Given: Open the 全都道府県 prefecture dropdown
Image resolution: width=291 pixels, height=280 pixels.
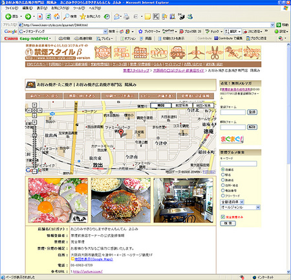Looking at the screenshot, I should pos(232,202).
